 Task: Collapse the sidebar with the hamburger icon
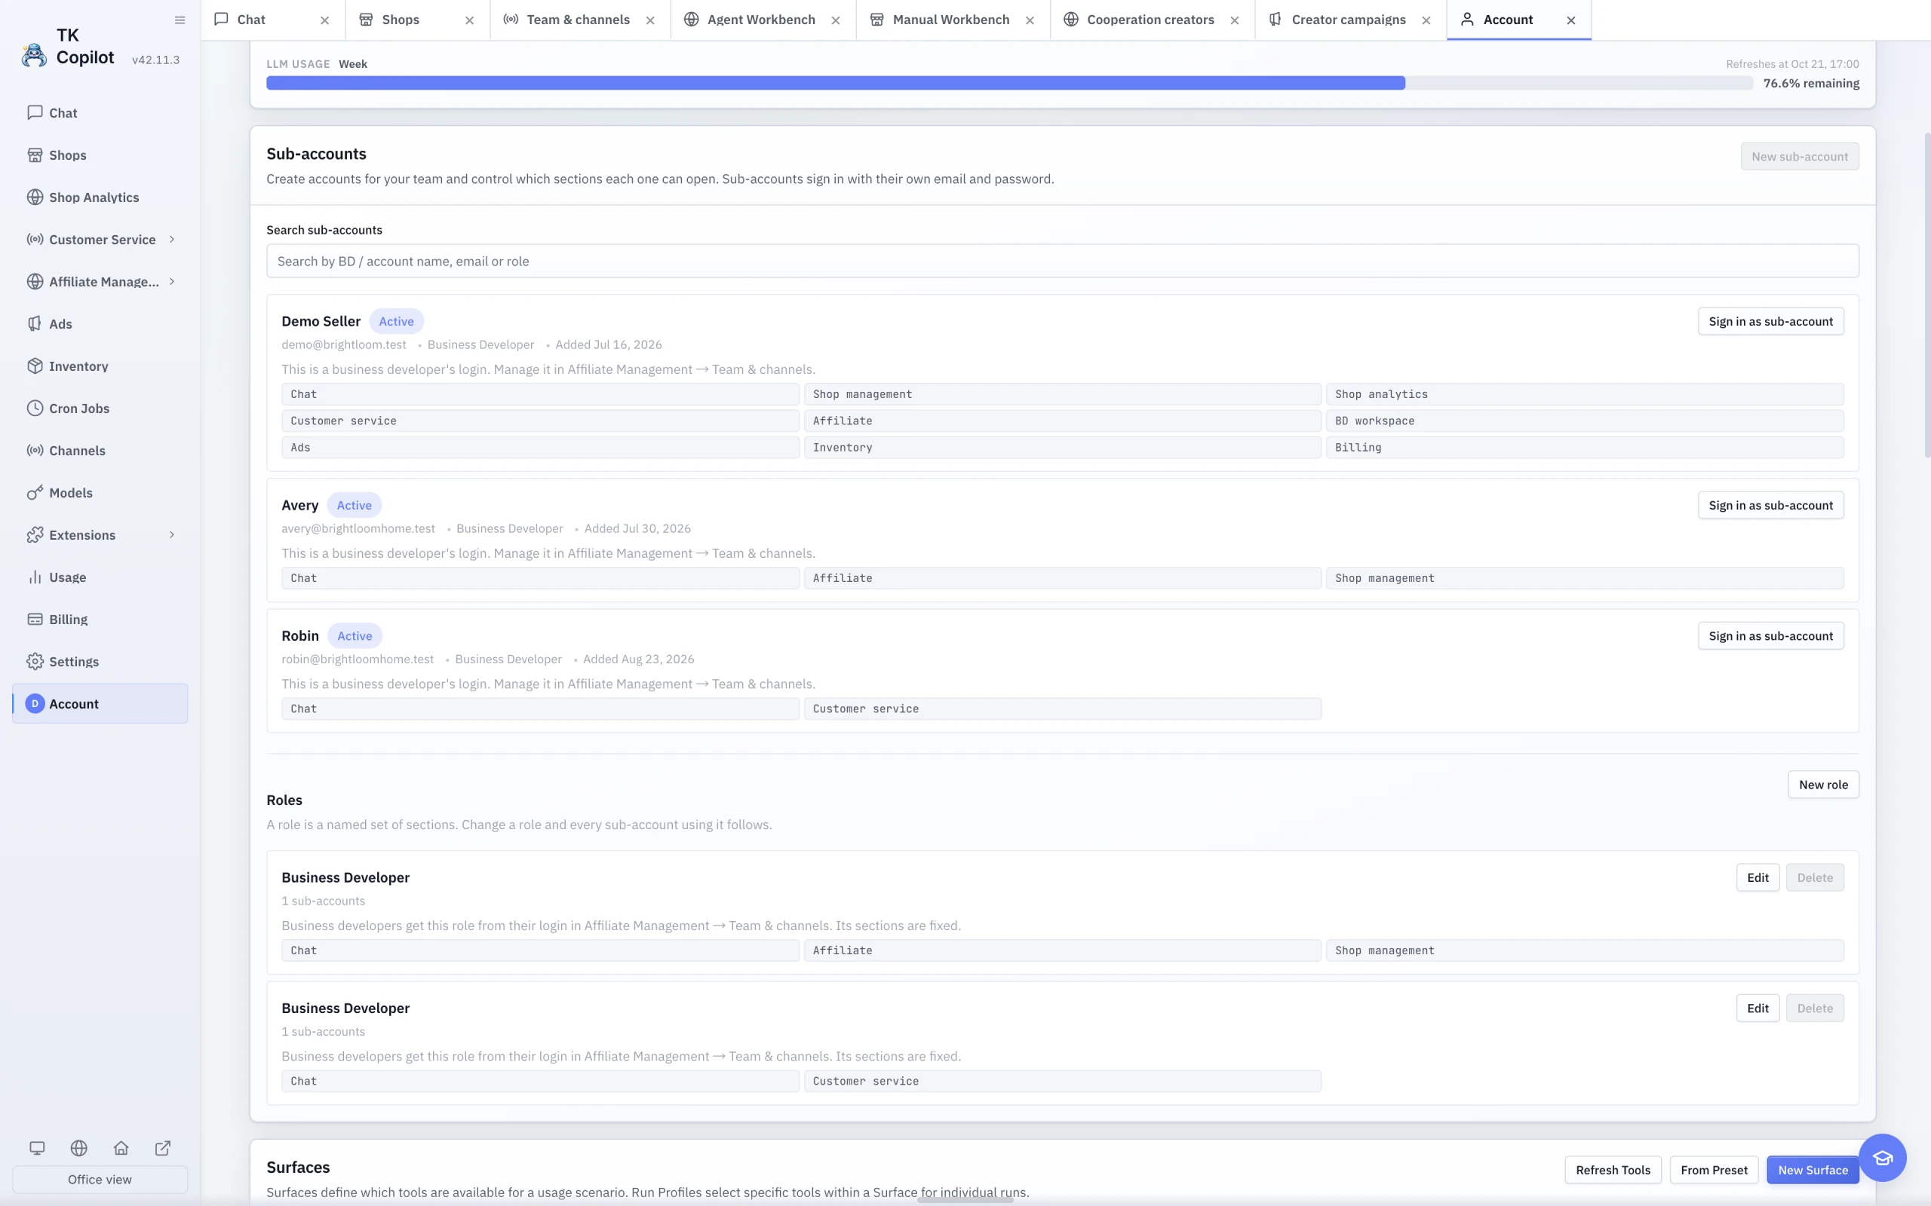180,20
